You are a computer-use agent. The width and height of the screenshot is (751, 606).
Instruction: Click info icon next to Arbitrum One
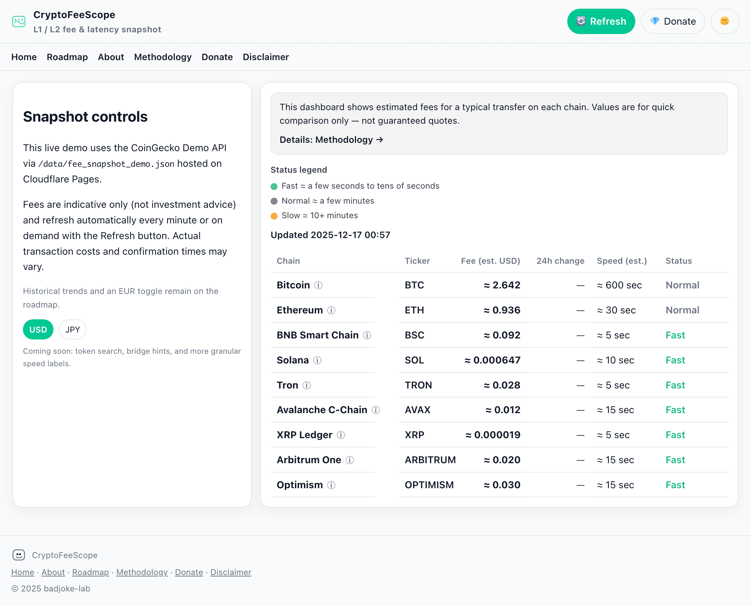349,460
